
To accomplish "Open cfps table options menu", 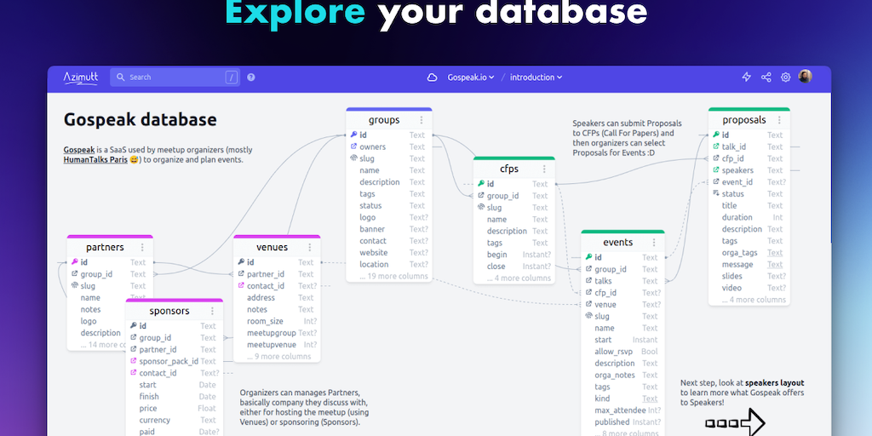I will [544, 169].
